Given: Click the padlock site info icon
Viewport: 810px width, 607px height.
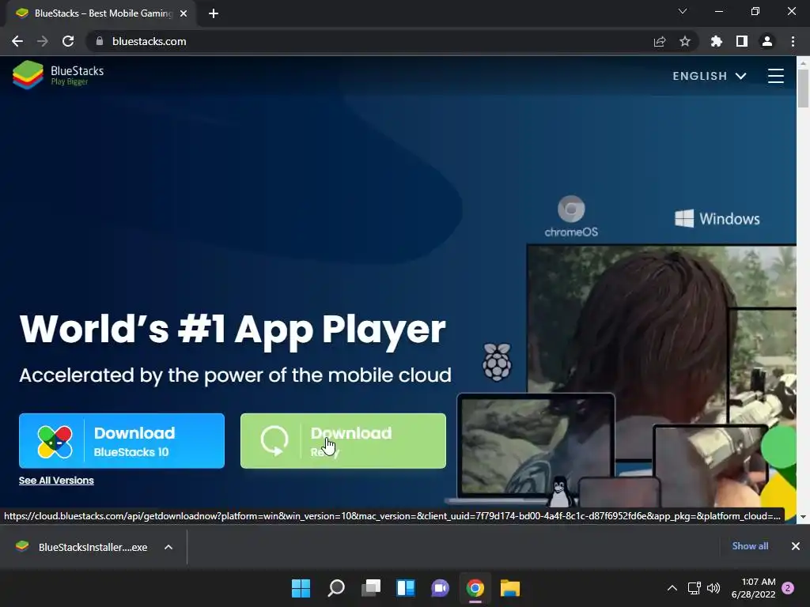Looking at the screenshot, I should (100, 41).
